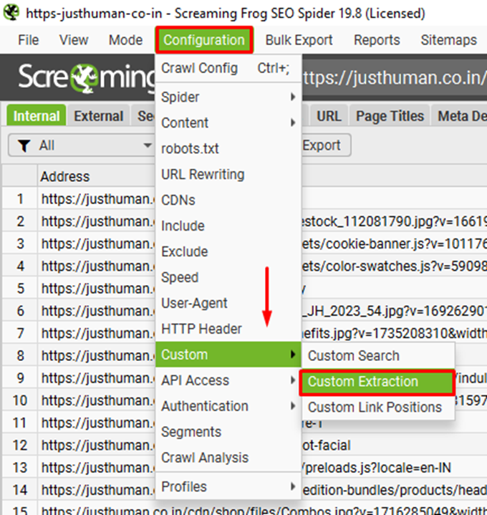Click the Screaming Frog app icon in title bar

[x=11, y=12]
